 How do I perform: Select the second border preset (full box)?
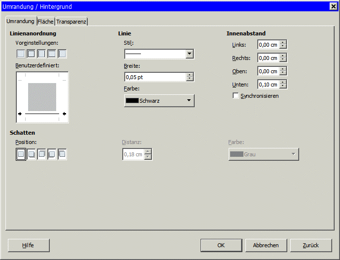point(31,54)
